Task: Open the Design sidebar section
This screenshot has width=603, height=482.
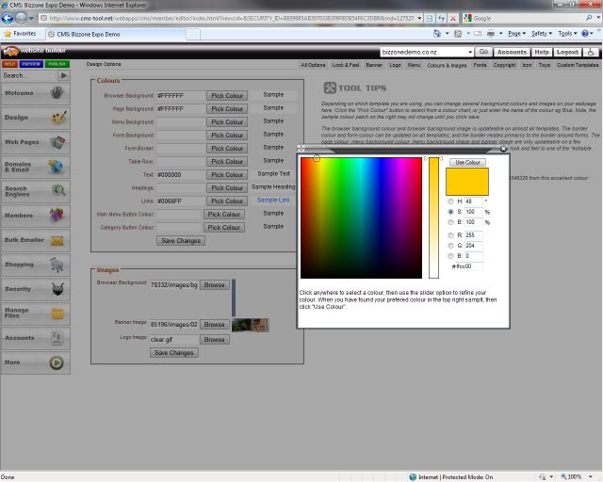Action: 35,118
